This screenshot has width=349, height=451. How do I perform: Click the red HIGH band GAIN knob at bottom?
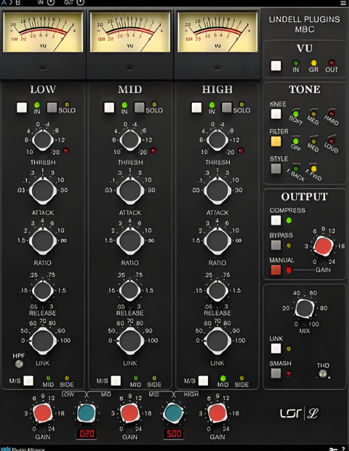(217, 413)
